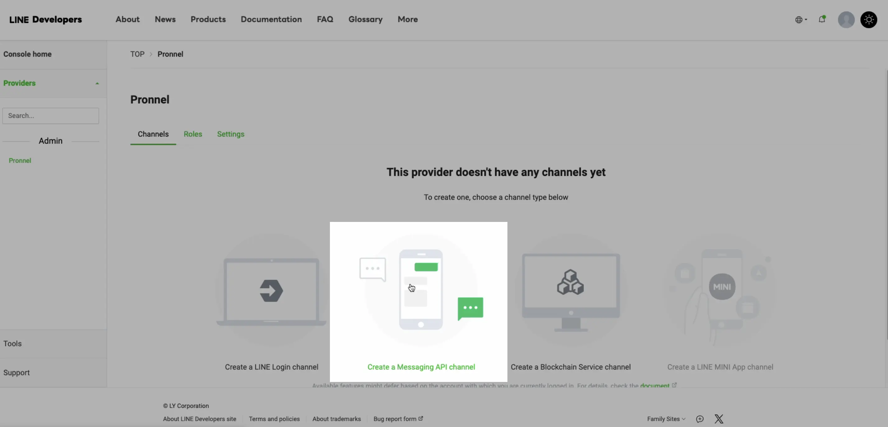The image size is (888, 427).
Task: Click the LINE Developers logo
Action: [45, 19]
